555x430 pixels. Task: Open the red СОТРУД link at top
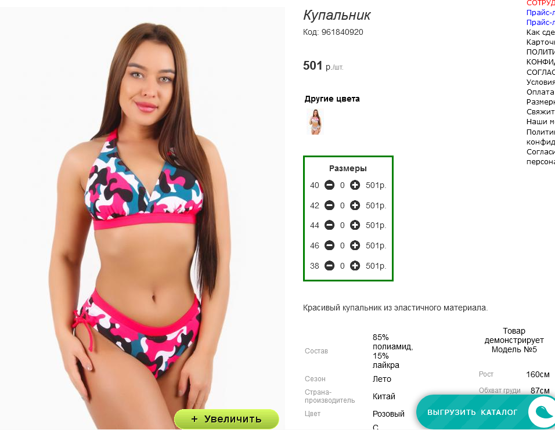click(540, 3)
